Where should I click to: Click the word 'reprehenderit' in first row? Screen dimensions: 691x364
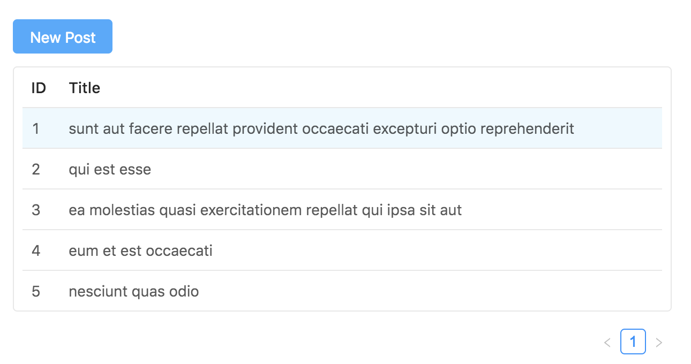tap(527, 128)
